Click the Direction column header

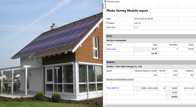point(173,45)
